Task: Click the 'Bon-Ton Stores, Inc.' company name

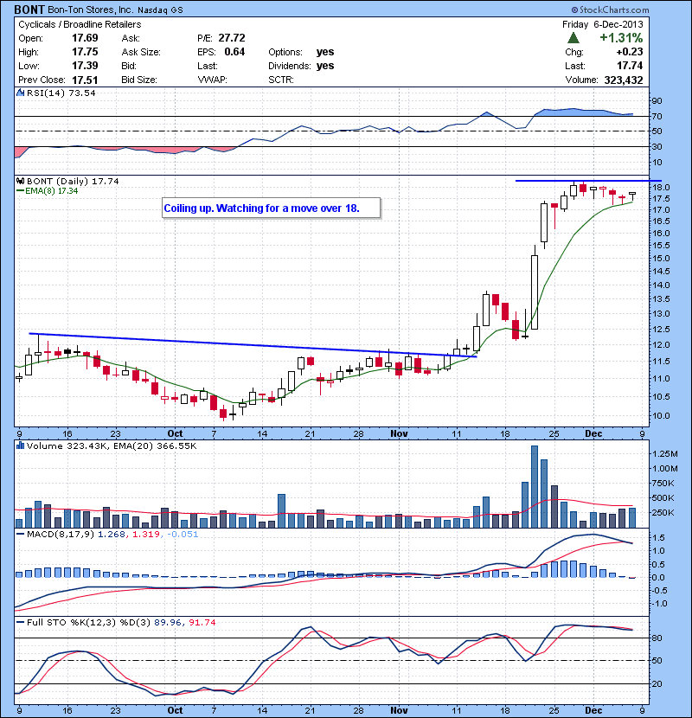Action: [x=89, y=10]
